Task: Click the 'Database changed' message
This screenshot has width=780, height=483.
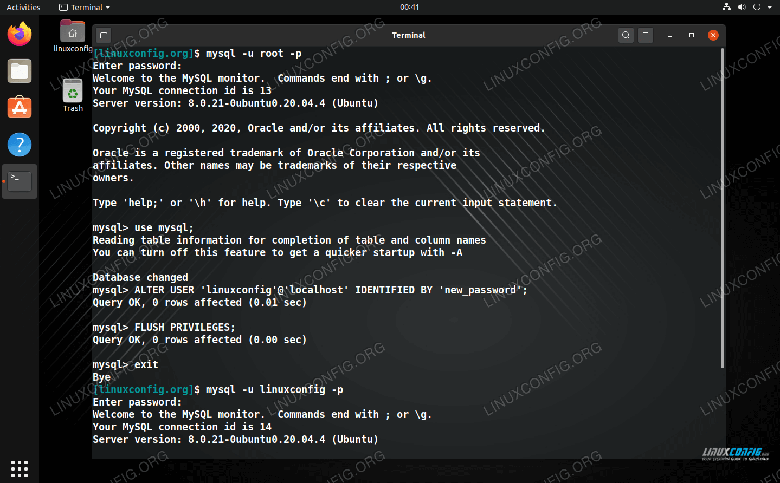Action: pyautogui.click(x=140, y=278)
